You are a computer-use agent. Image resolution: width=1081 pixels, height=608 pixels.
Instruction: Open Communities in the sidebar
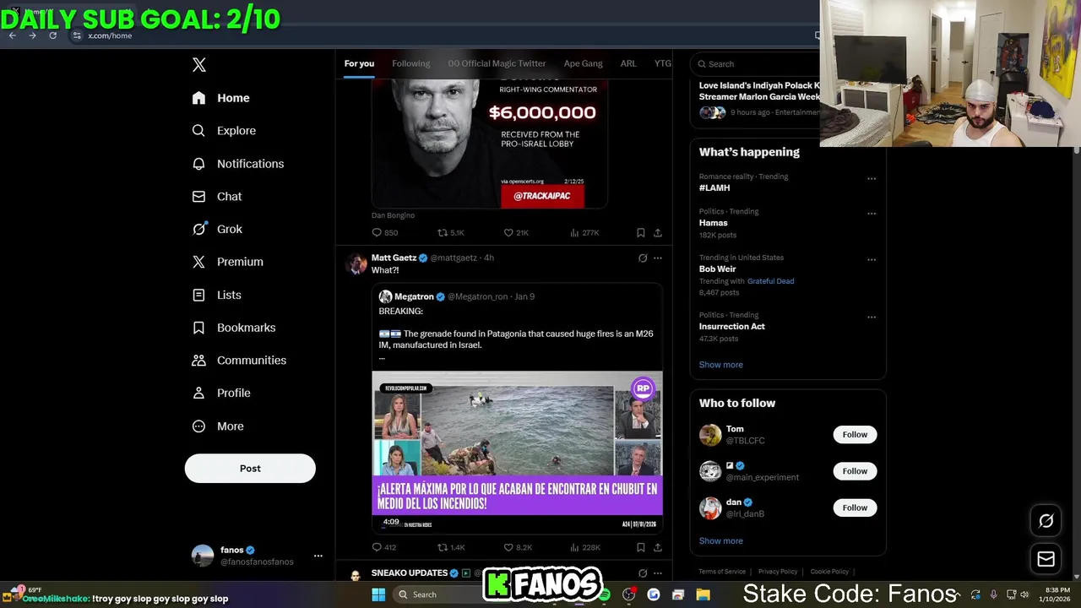point(240,361)
